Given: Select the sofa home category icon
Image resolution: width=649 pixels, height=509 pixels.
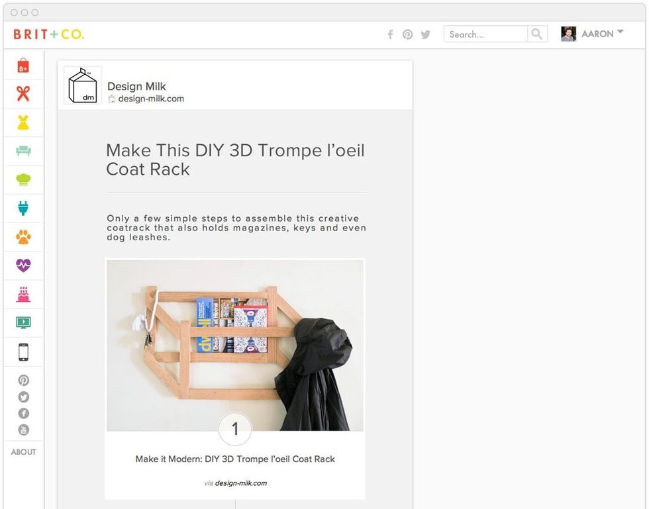Looking at the screenshot, I should pos(23,151).
